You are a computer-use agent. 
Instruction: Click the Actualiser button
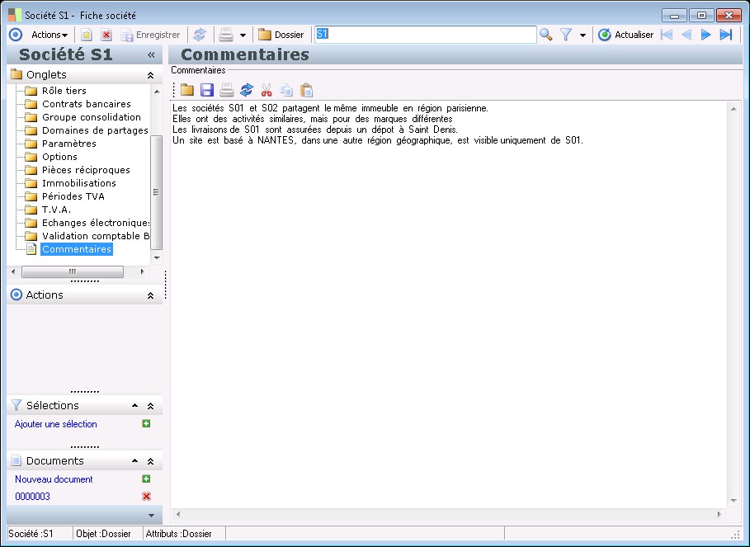pyautogui.click(x=625, y=35)
